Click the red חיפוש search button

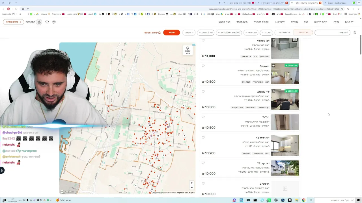pos(172,32)
